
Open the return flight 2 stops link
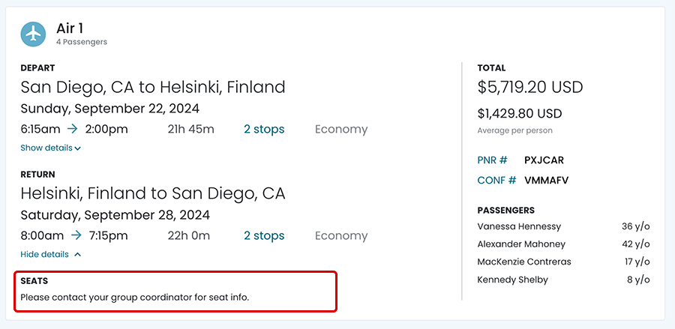tap(264, 235)
